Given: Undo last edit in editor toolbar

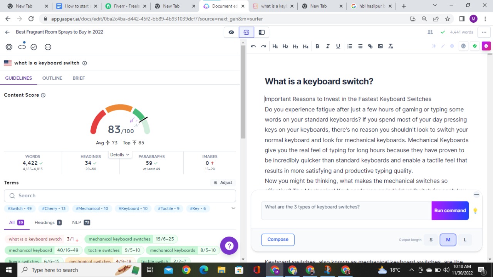Looking at the screenshot, I should [253, 46].
